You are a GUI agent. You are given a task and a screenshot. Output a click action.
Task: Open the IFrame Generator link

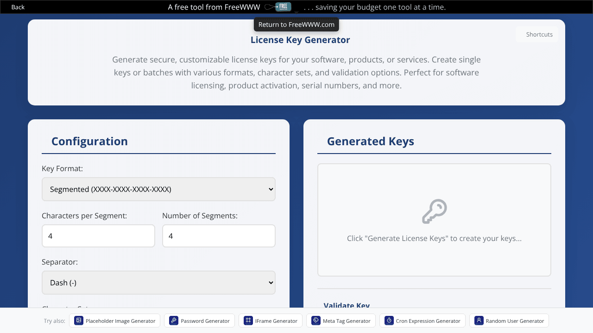tap(271, 321)
